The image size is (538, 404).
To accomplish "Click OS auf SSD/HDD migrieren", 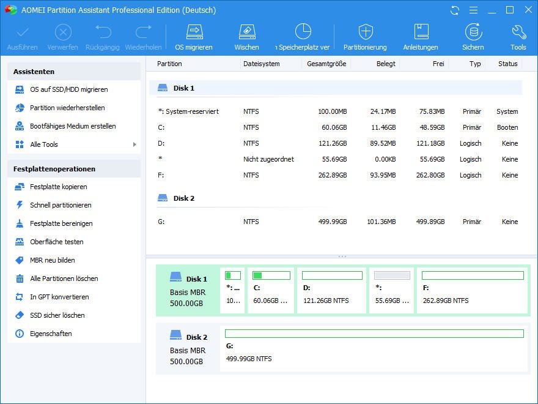I will coord(68,89).
